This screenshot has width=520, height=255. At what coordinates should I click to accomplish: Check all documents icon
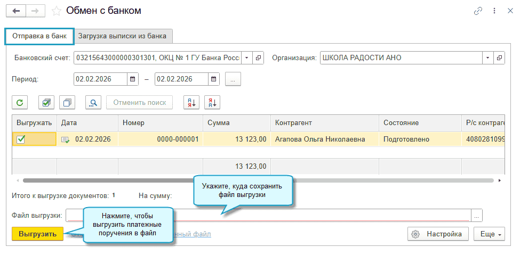pos(46,102)
